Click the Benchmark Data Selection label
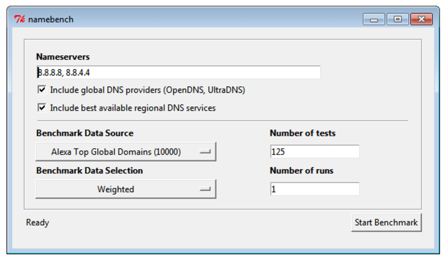Image resolution: width=445 pixels, height=260 pixels. click(x=89, y=171)
